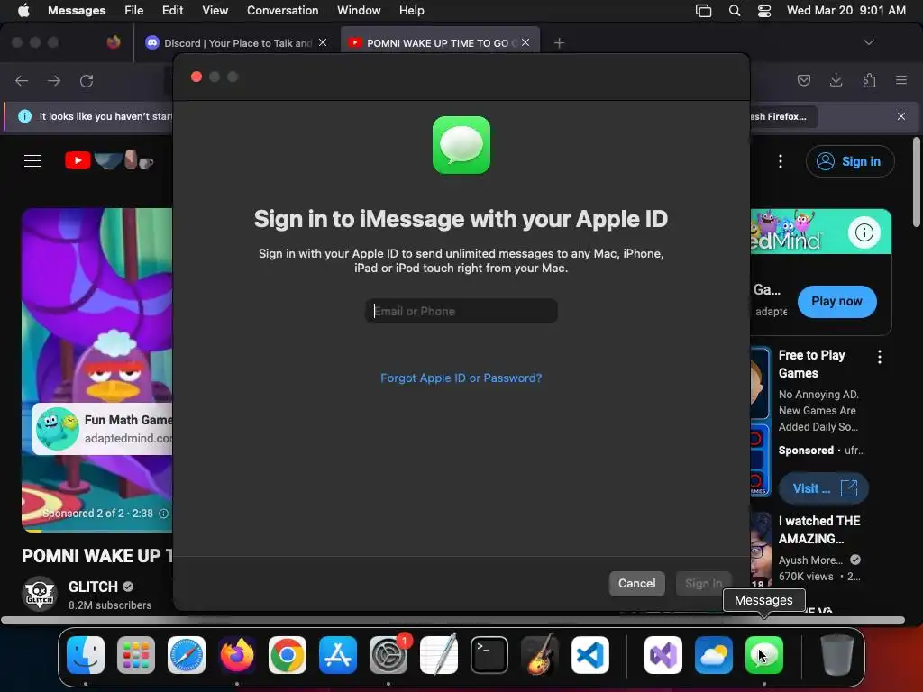923x692 pixels.
Task: Click the YouTube Sign in button
Action: coord(850,161)
